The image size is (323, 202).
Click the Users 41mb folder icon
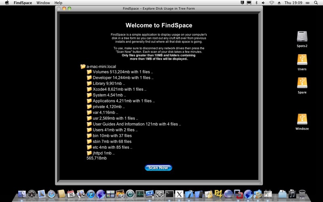coord(89,130)
